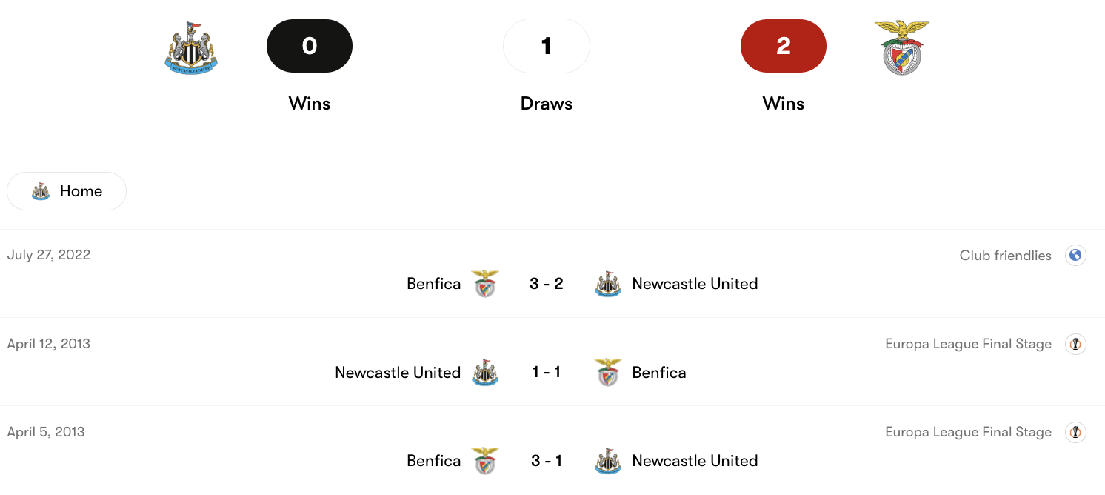The height and width of the screenshot is (495, 1105).
Task: Click the Benfica crest in header
Action: click(x=902, y=47)
